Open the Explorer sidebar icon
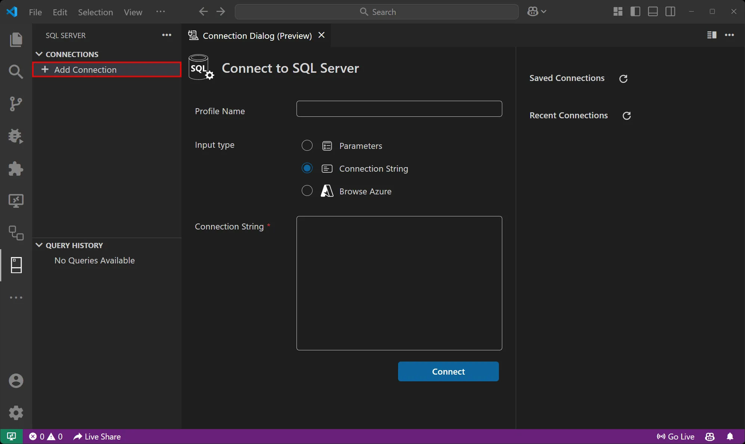745x444 pixels. [16, 40]
